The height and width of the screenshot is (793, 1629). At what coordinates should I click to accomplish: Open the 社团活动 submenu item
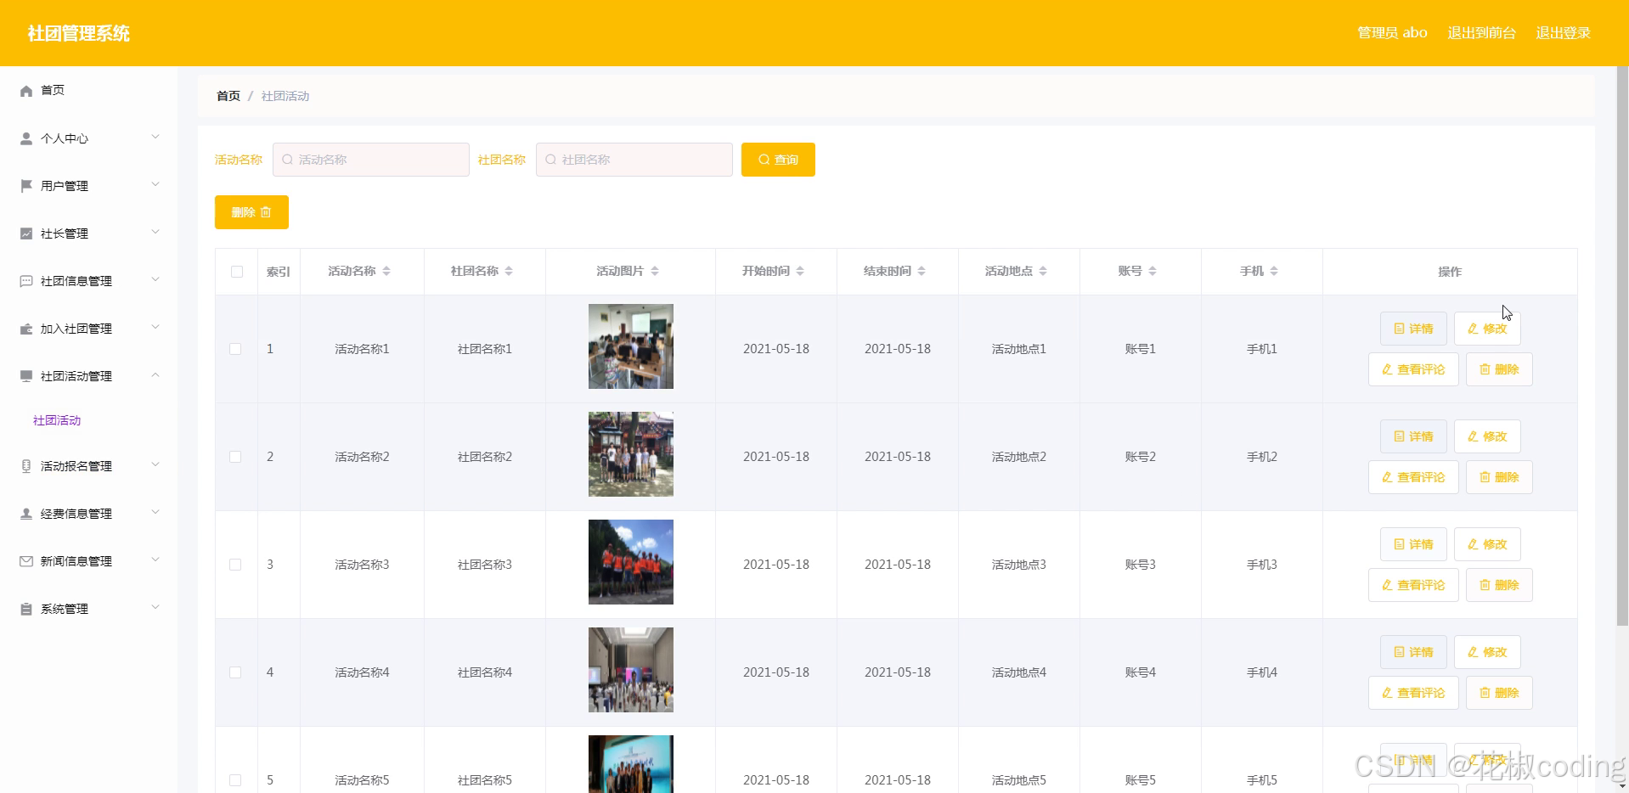tap(57, 420)
